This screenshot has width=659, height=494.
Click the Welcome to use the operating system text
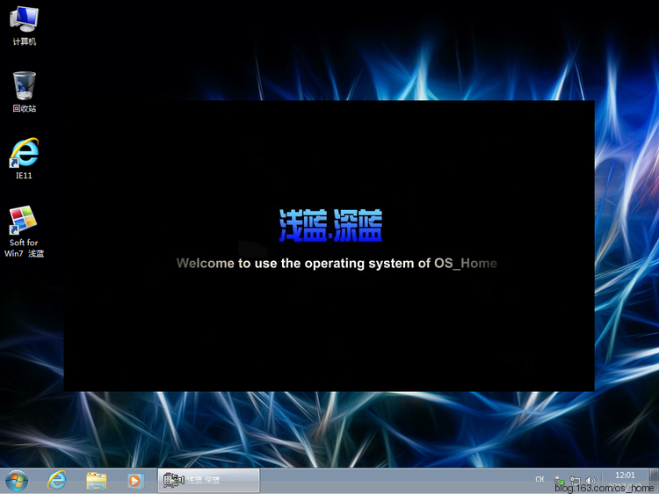point(337,263)
